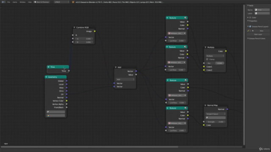Viewport: 271px width, 152px height.
Task: Click the UV map field on Normal Map node
Action: point(216,118)
